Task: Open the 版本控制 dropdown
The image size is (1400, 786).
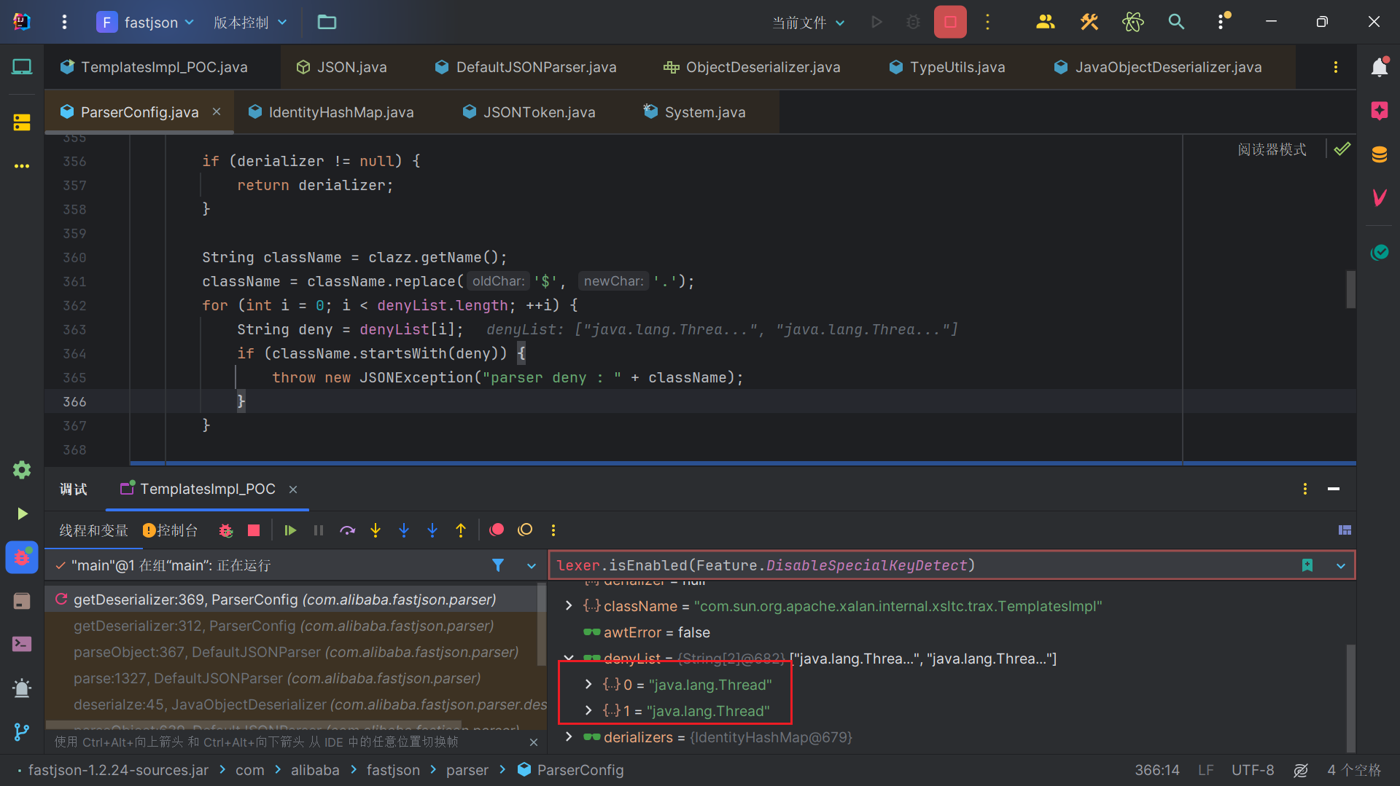Action: (x=250, y=22)
